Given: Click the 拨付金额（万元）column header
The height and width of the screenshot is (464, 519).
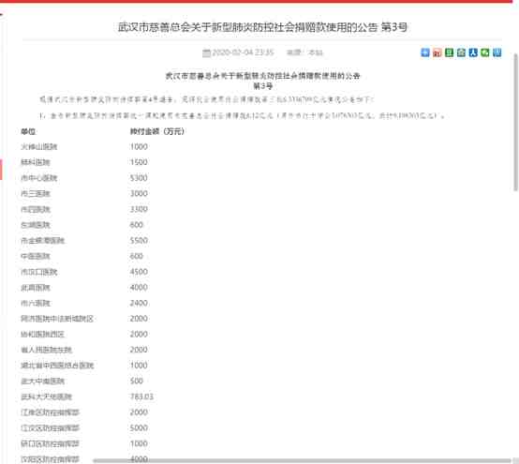Looking at the screenshot, I should 156,131.
